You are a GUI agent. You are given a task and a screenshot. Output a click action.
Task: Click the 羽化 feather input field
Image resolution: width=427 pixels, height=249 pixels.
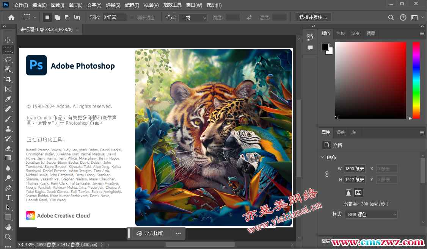click(x=115, y=17)
